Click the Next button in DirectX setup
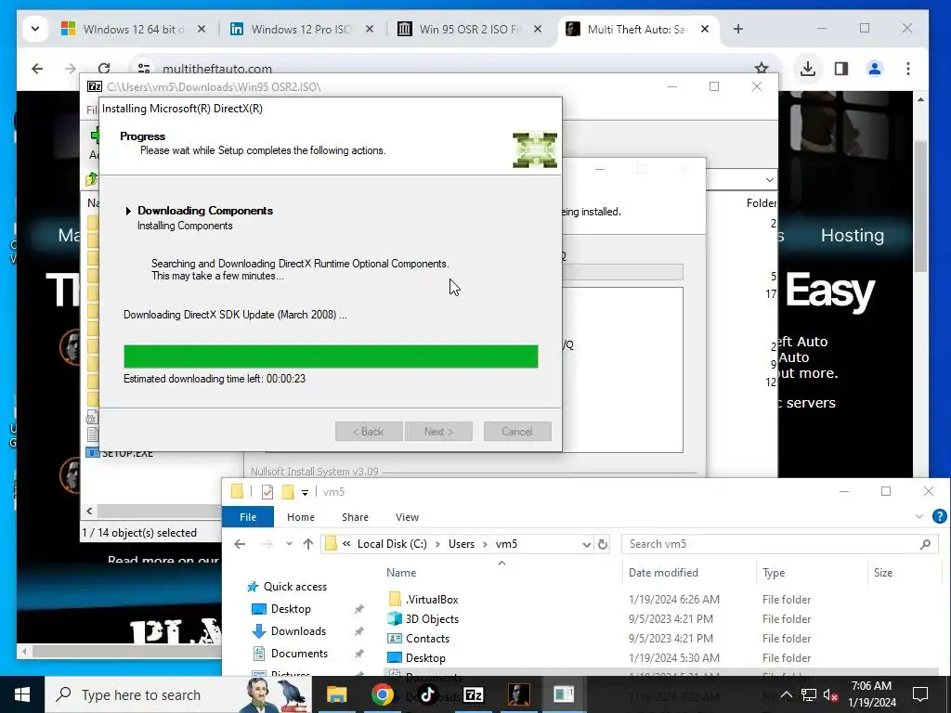Screen dimensions: 951x713 click(438, 432)
